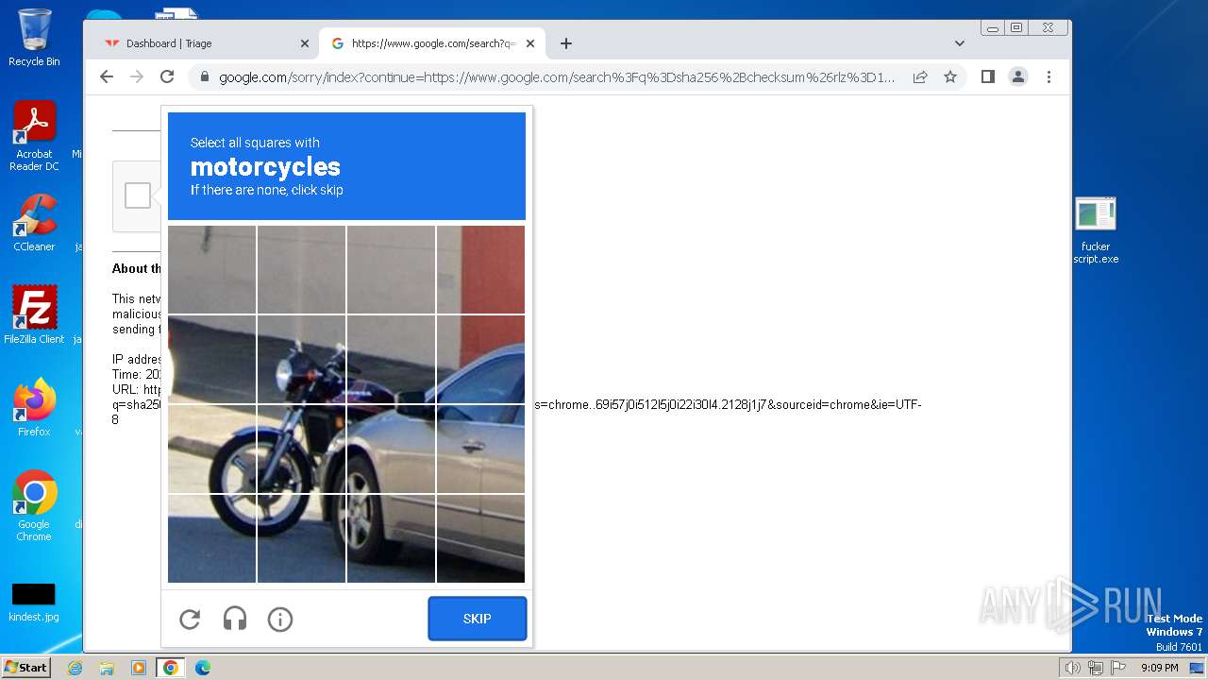The height and width of the screenshot is (680, 1208).
Task: Open Google Chrome desktop shortcut
Action: point(34,505)
